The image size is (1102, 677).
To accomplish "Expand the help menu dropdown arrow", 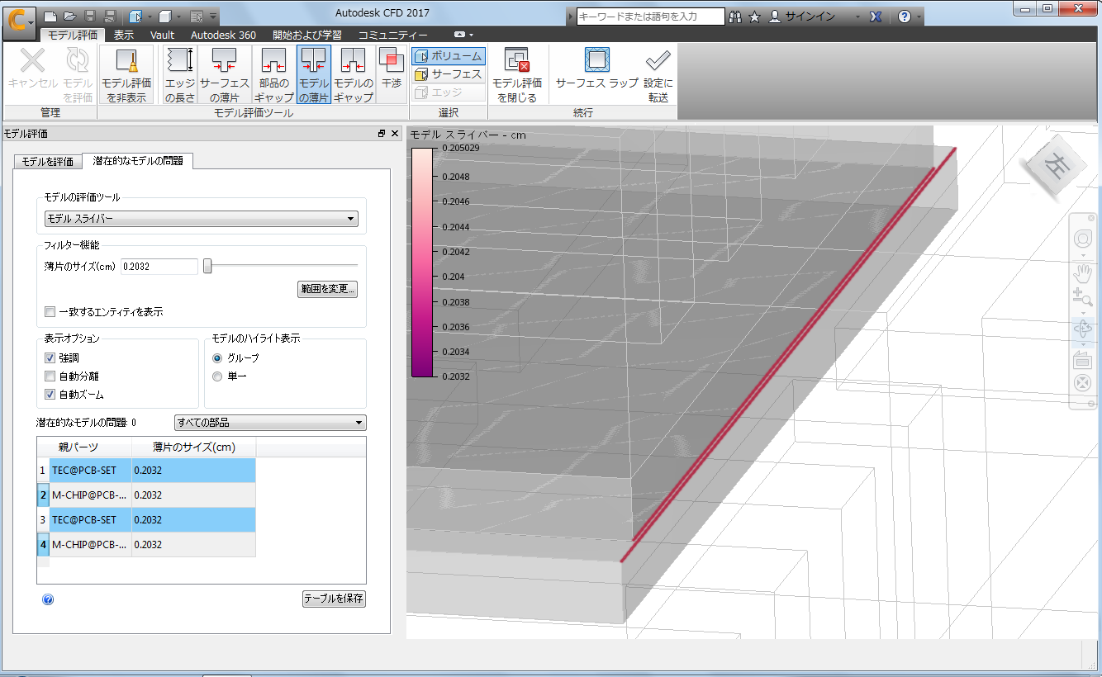I will click(919, 17).
